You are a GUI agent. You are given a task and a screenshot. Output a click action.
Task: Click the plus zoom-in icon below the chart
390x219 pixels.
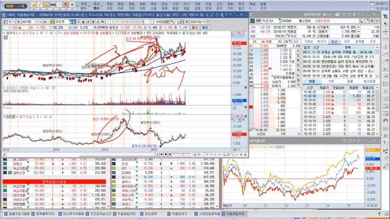[x=241, y=155]
